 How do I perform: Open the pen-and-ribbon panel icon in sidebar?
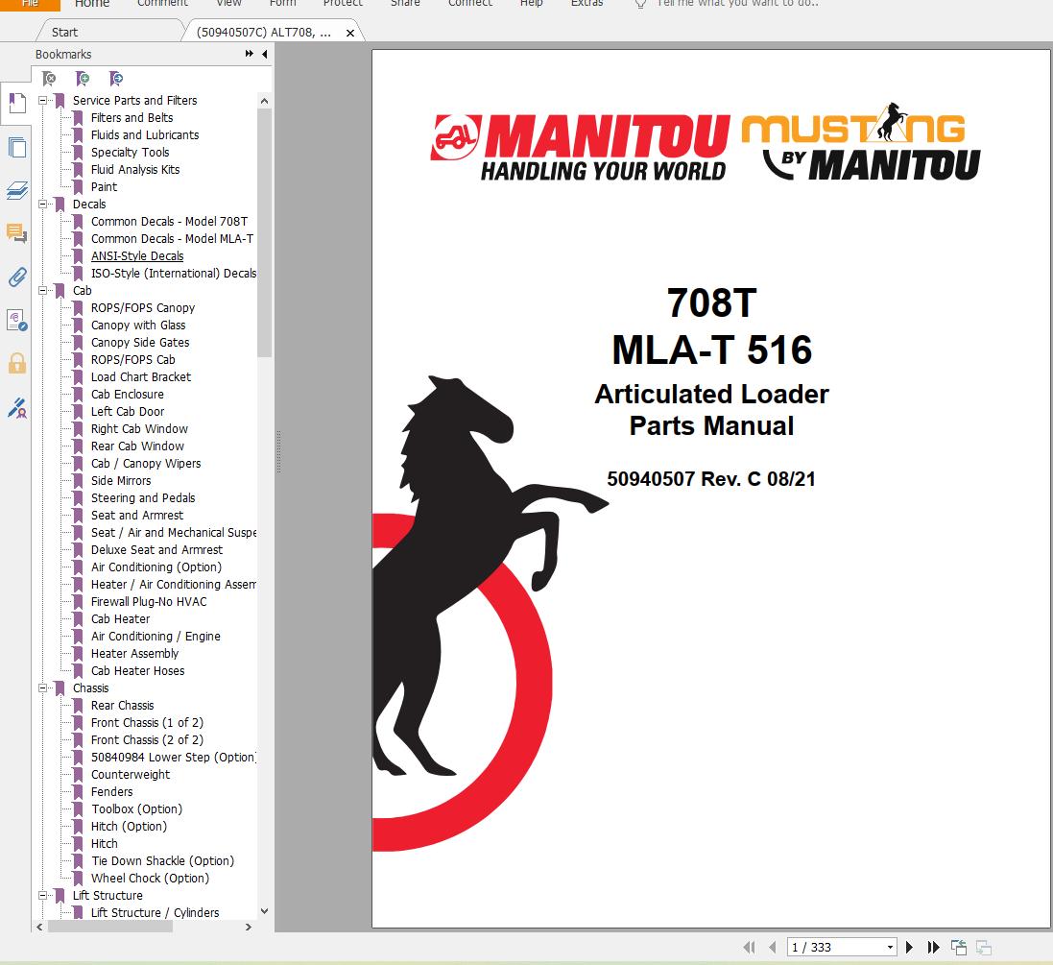tap(16, 407)
